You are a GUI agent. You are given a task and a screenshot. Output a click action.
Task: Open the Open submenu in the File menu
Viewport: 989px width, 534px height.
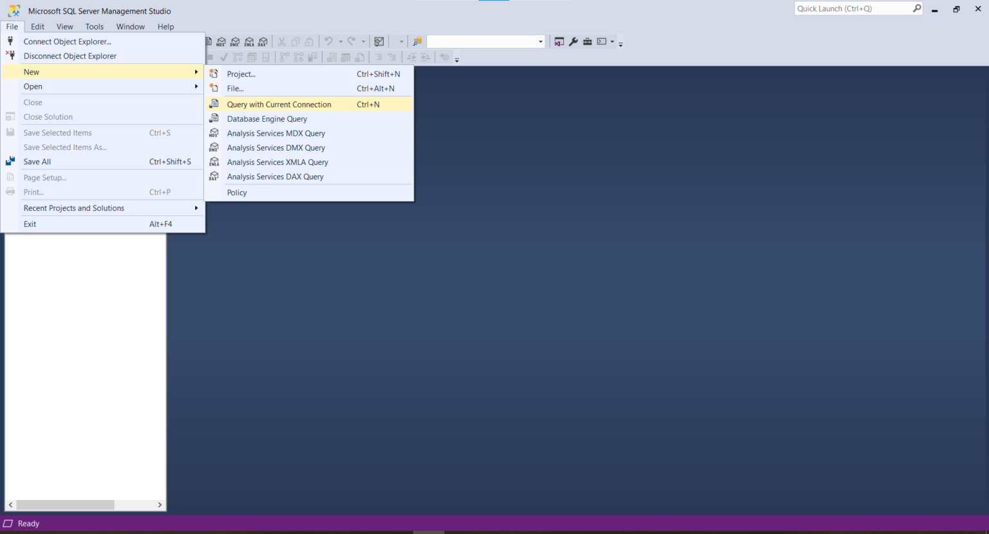coord(33,86)
